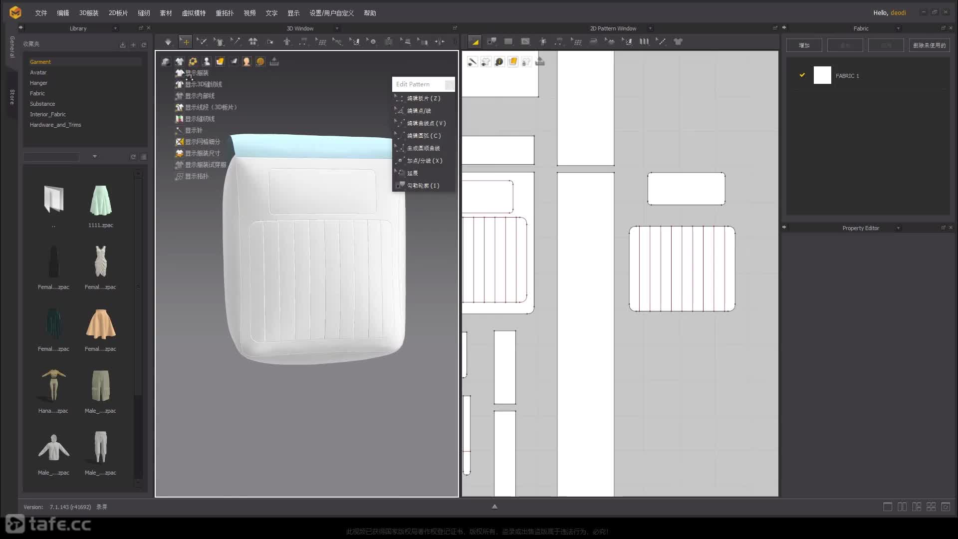Image resolution: width=958 pixels, height=539 pixels.
Task: Switch to the Store side tab
Action: click(12, 97)
